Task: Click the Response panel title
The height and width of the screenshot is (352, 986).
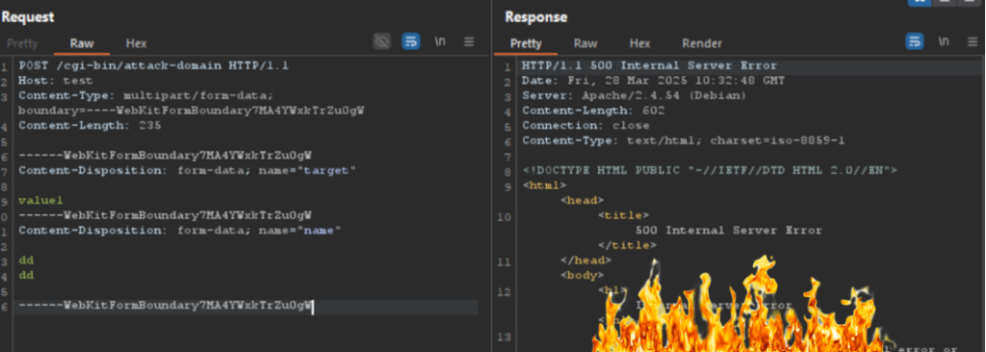Action: pos(536,17)
